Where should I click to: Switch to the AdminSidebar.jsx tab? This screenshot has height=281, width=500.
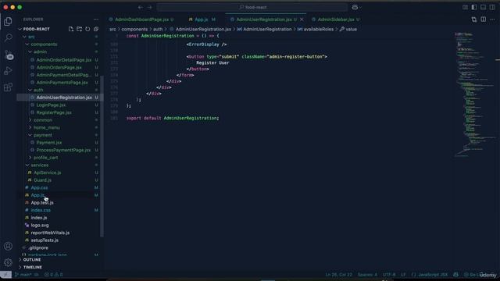(336, 20)
